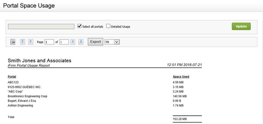
Task: Click the Space Used column header
Action: tap(181, 77)
